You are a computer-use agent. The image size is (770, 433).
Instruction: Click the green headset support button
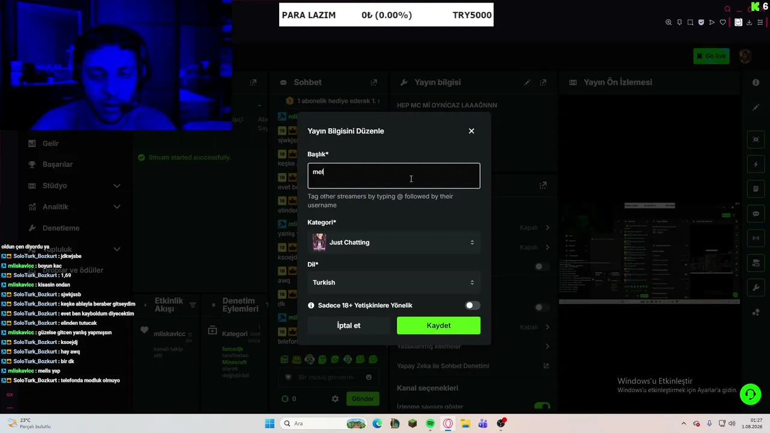750,395
